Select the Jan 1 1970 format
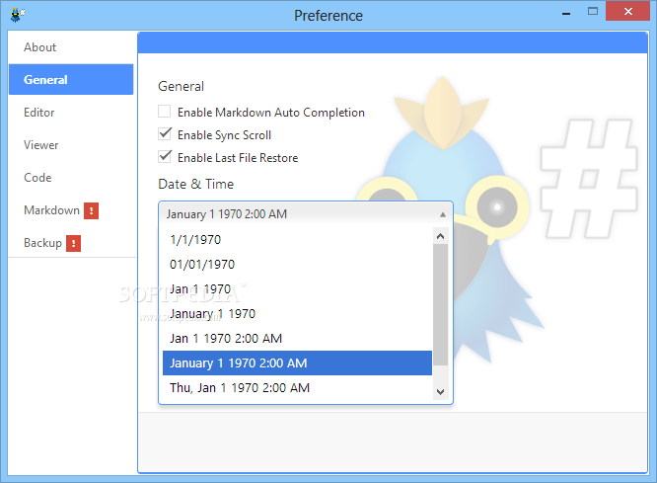Image resolution: width=657 pixels, height=483 pixels. [297, 289]
